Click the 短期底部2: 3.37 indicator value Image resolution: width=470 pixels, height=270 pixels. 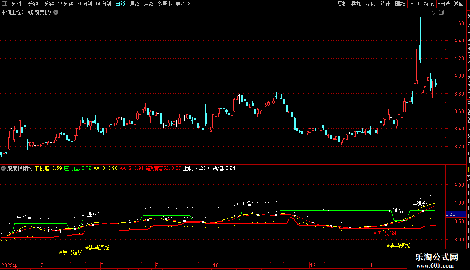pyautogui.click(x=163, y=168)
